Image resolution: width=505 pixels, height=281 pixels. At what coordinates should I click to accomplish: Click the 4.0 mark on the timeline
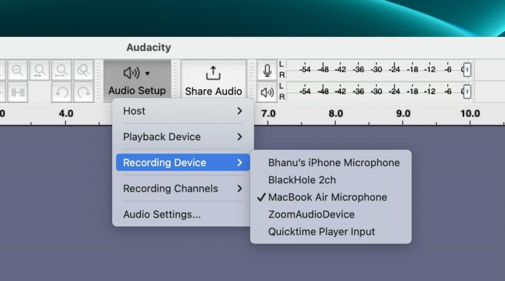point(66,114)
